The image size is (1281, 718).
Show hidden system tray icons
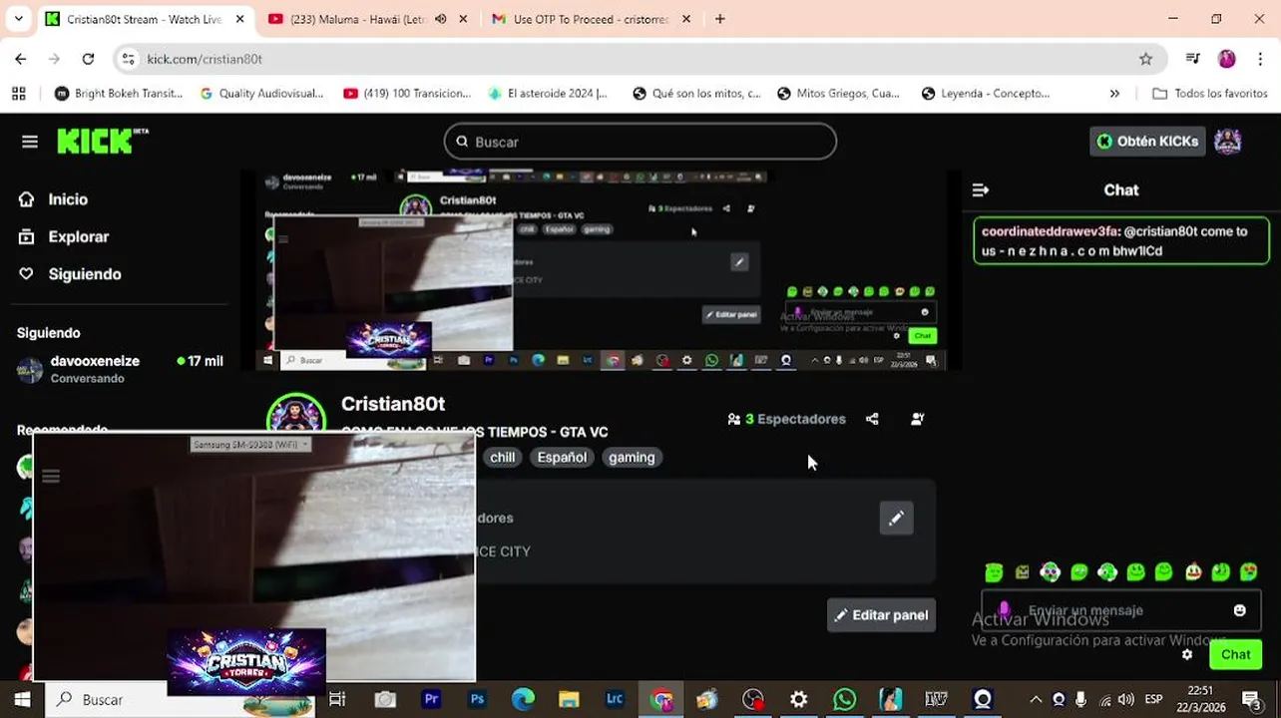tap(1036, 699)
